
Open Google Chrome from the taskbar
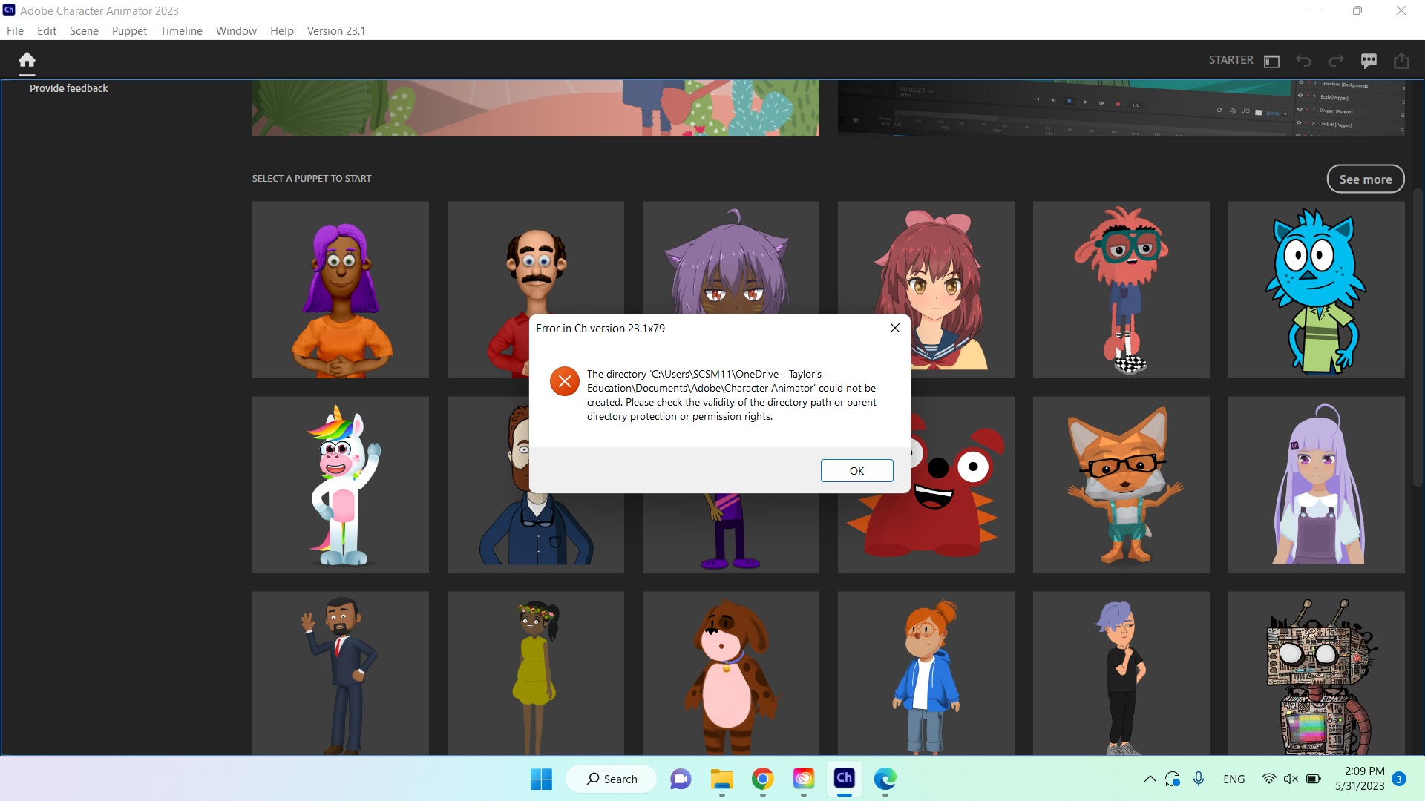click(764, 779)
